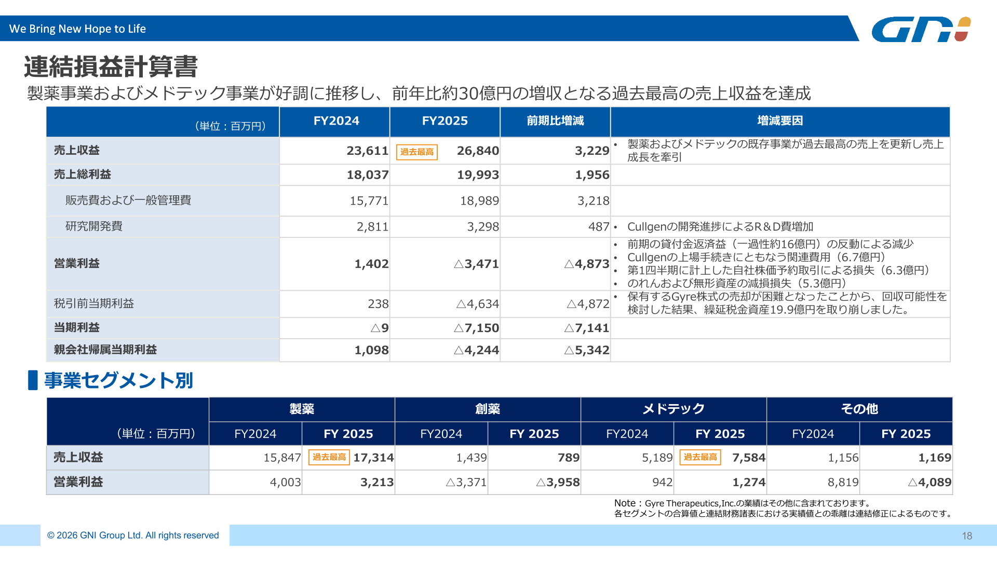Click the R&D value 3,298
This screenshot has height=561, width=997.
(483, 226)
